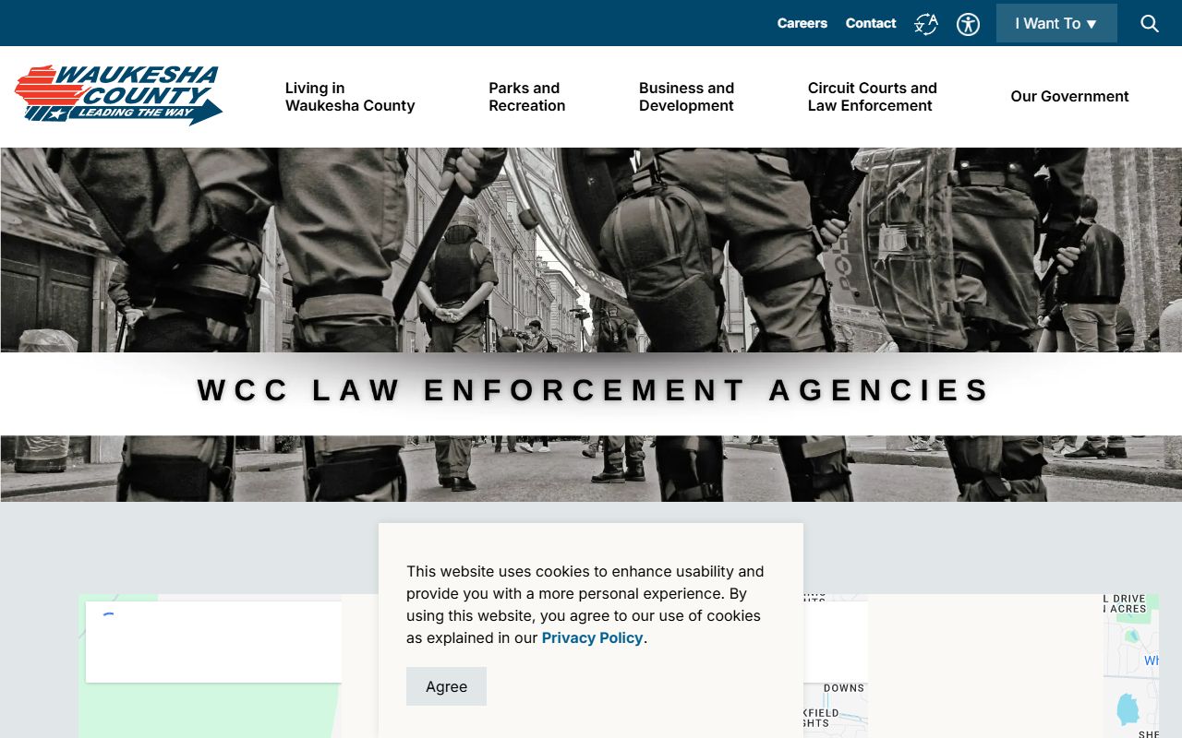The image size is (1182, 738).
Task: Open the accessibility options icon
Action: (968, 24)
